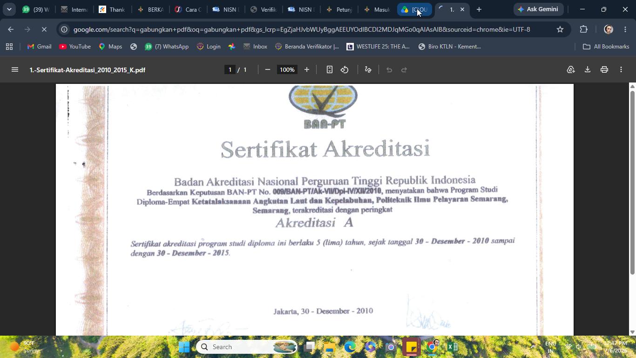
Task: Select the Draw annotation tool
Action: click(368, 69)
